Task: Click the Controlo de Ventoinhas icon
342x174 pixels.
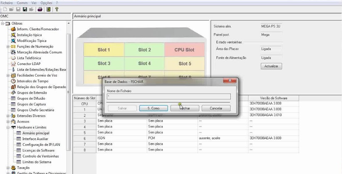Action: [x=19, y=156]
